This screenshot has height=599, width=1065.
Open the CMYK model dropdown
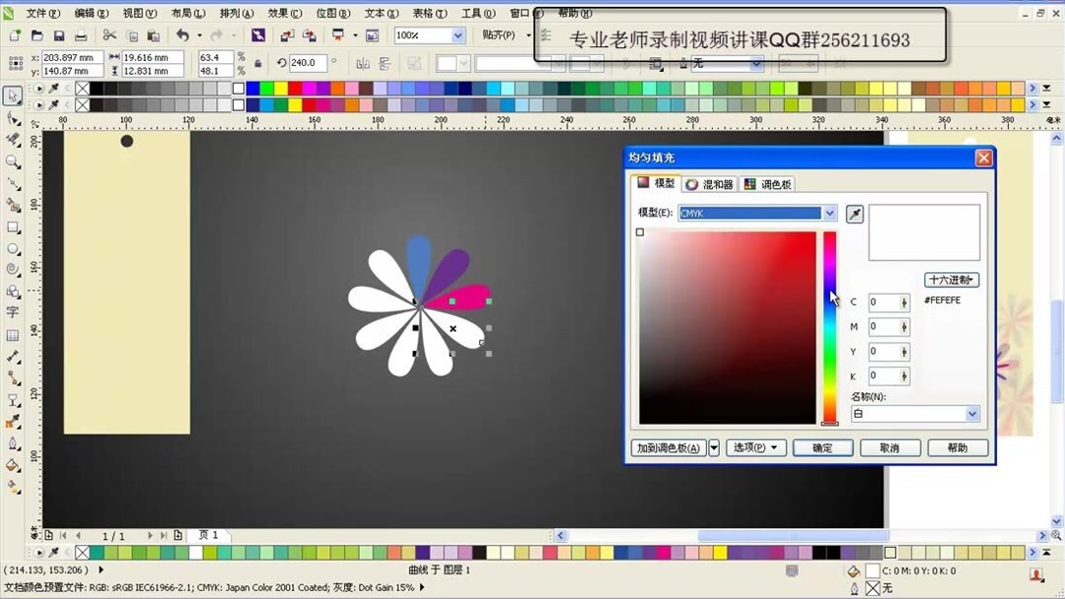(829, 214)
